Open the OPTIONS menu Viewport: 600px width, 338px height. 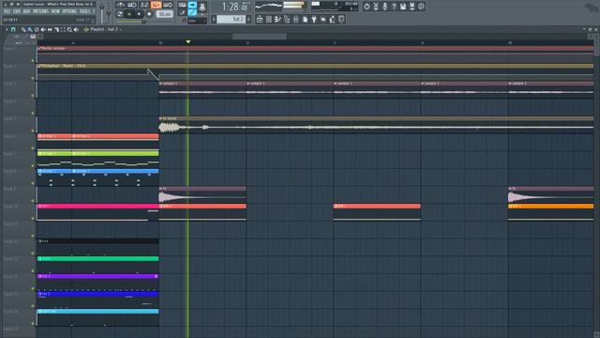click(x=69, y=11)
